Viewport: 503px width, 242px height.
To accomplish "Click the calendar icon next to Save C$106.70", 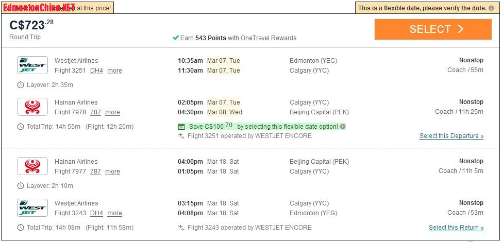I will coord(181,127).
